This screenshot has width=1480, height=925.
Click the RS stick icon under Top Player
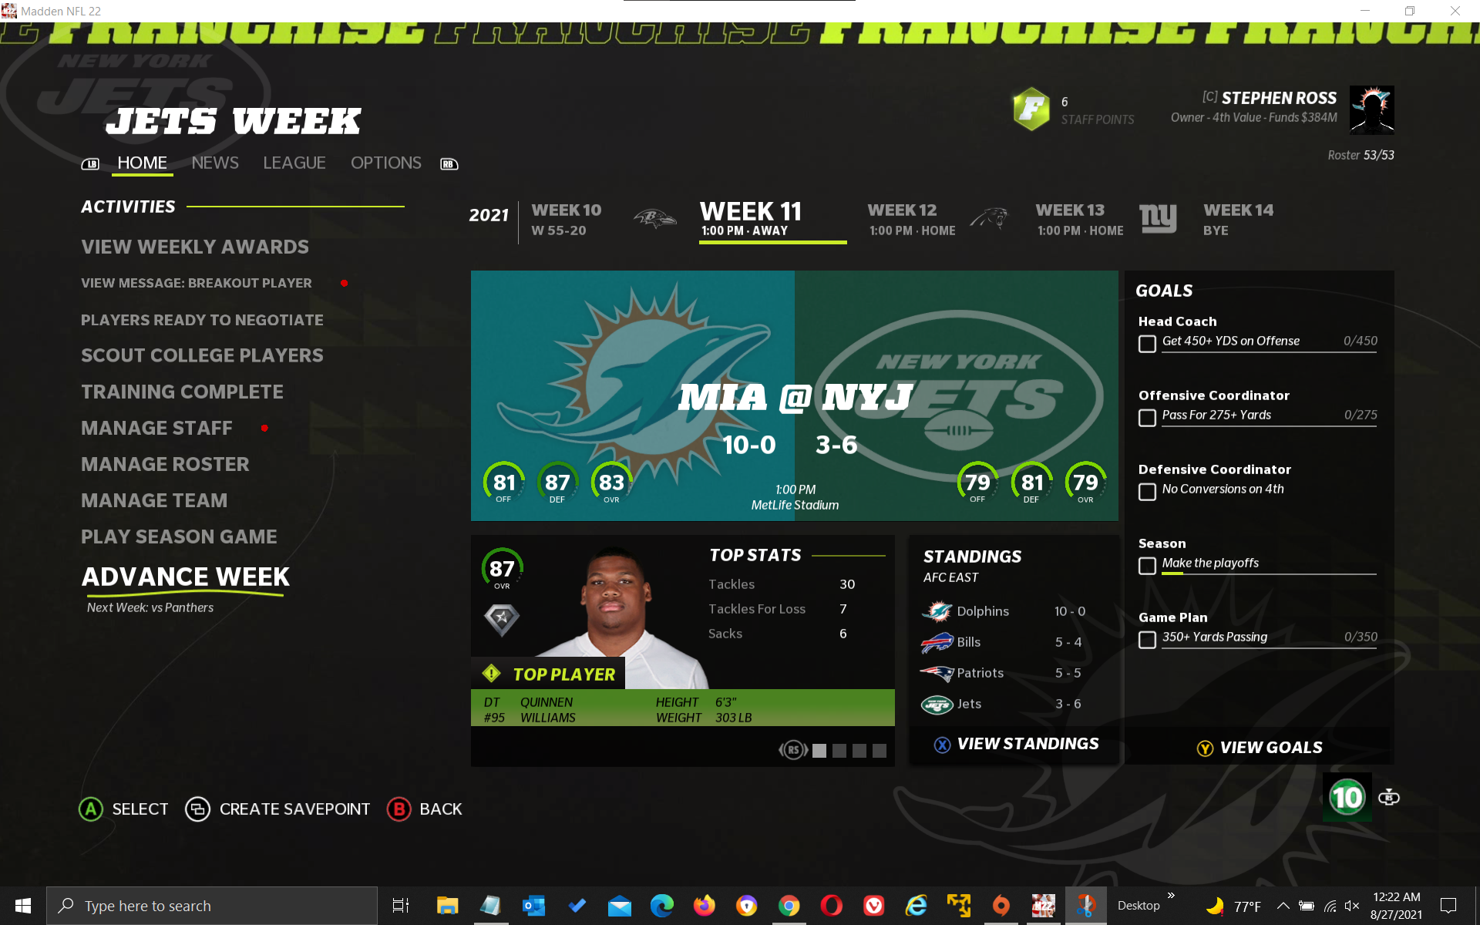(793, 750)
